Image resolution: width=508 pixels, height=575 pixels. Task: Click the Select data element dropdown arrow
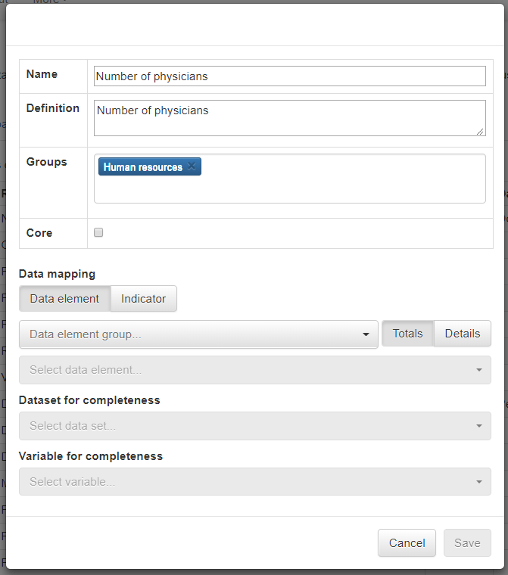click(x=479, y=370)
